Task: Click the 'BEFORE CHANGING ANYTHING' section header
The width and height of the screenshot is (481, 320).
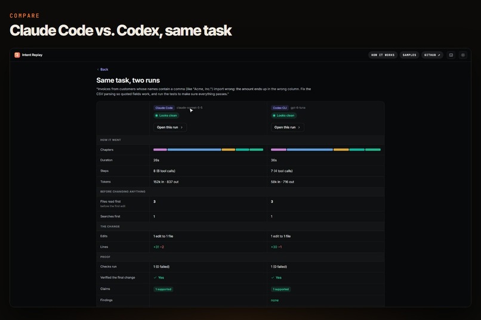Action: 123,192
